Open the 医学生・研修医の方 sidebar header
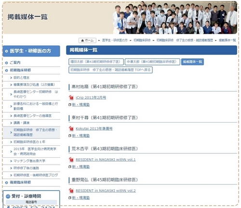241x208 pixels. [31, 51]
